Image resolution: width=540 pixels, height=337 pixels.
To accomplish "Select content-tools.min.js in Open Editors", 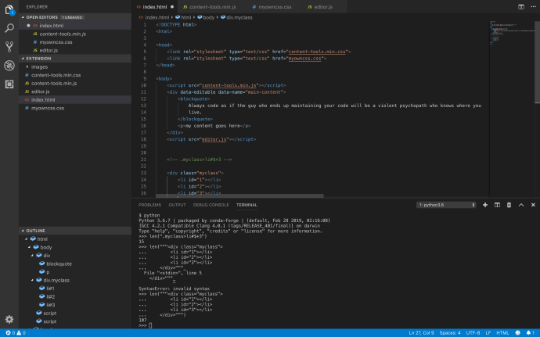I will pyautogui.click(x=63, y=34).
